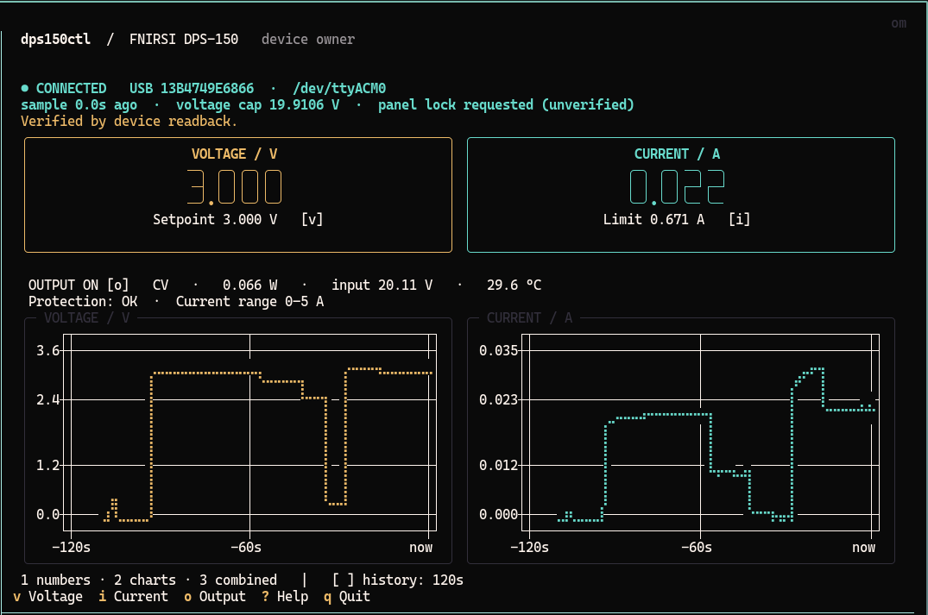
Task: Click the current history chart plot
Action: pyautogui.click(x=700, y=432)
